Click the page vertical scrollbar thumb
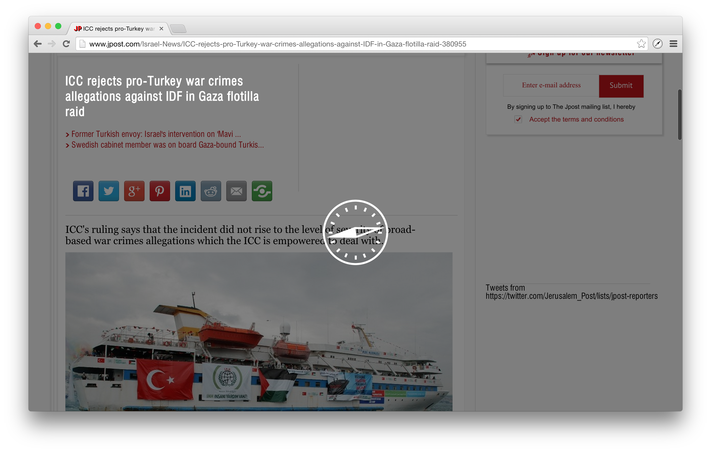This screenshot has height=452, width=711. tap(679, 115)
